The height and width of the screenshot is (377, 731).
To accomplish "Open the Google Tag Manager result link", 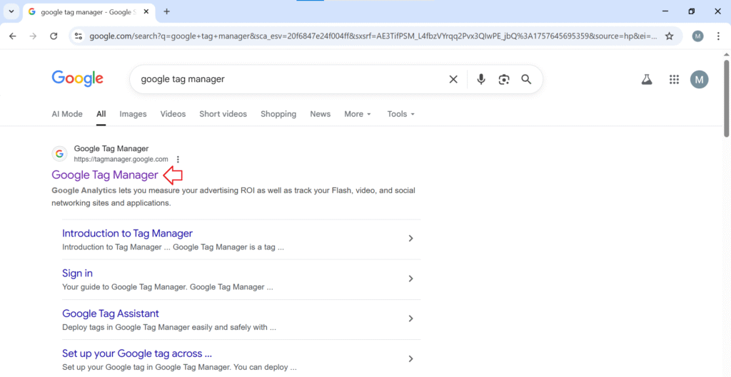I will point(105,175).
